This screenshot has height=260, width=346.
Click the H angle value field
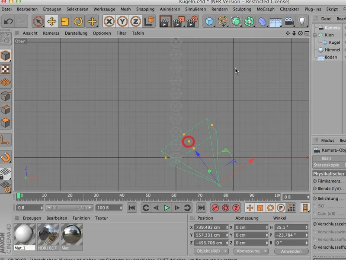291,227
